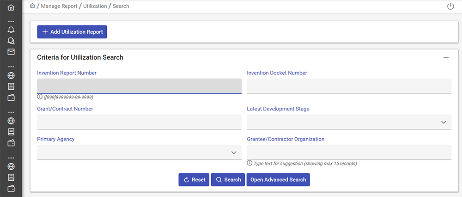
Task: Click the power icon to log out
Action: (450, 6)
